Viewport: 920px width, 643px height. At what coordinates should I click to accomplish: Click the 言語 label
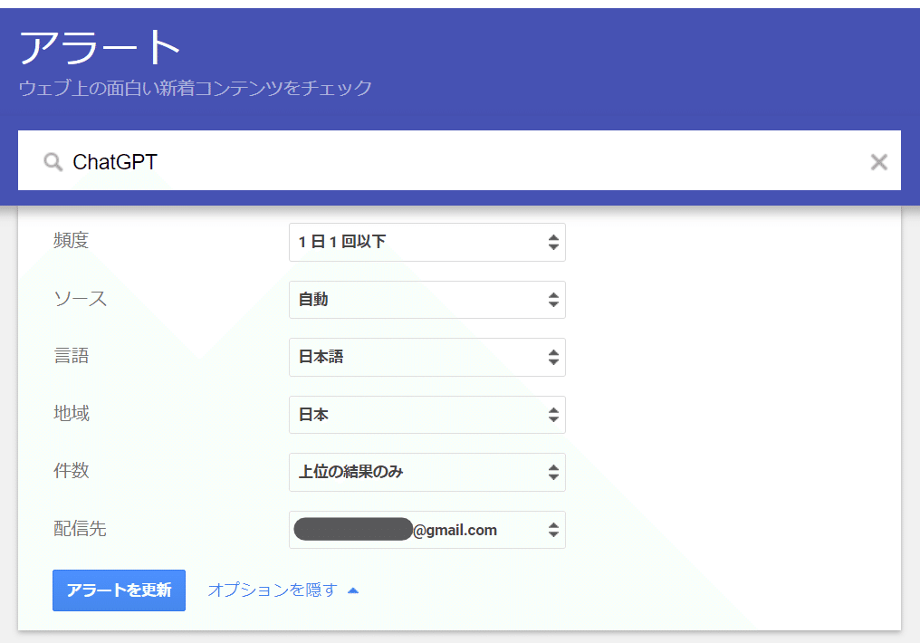tap(71, 356)
